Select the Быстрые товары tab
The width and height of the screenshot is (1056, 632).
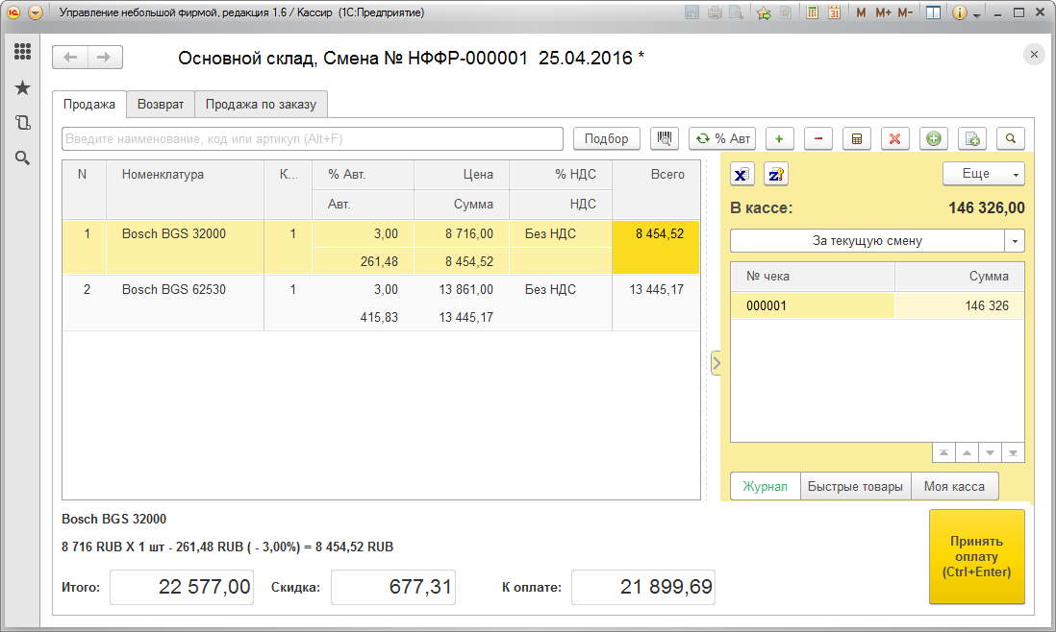(x=855, y=486)
